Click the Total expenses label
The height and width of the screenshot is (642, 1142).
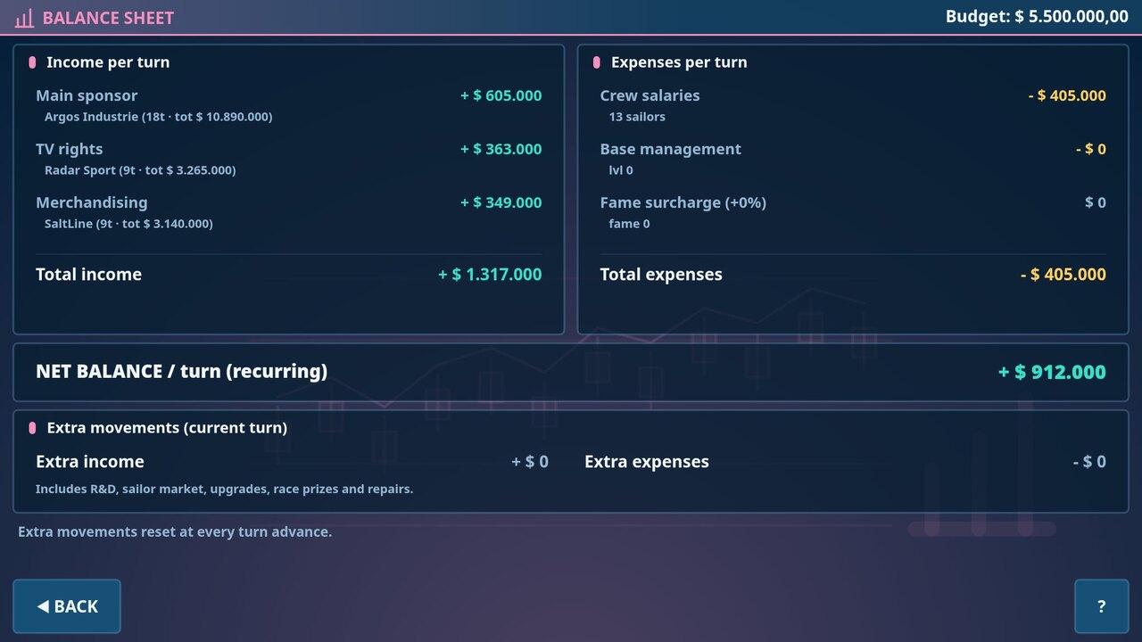[x=661, y=275]
